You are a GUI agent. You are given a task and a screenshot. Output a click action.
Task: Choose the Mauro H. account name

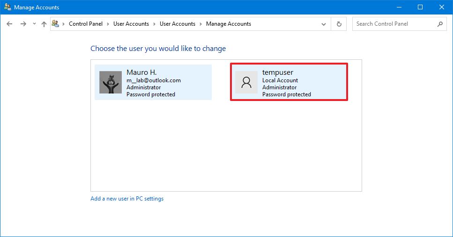pyautogui.click(x=141, y=72)
